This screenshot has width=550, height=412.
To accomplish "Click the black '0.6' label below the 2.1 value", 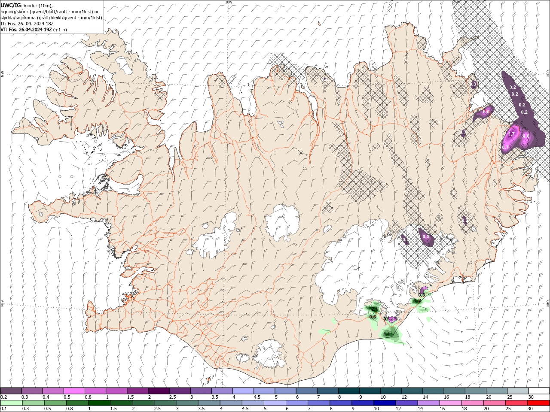I will click(x=373, y=317).
